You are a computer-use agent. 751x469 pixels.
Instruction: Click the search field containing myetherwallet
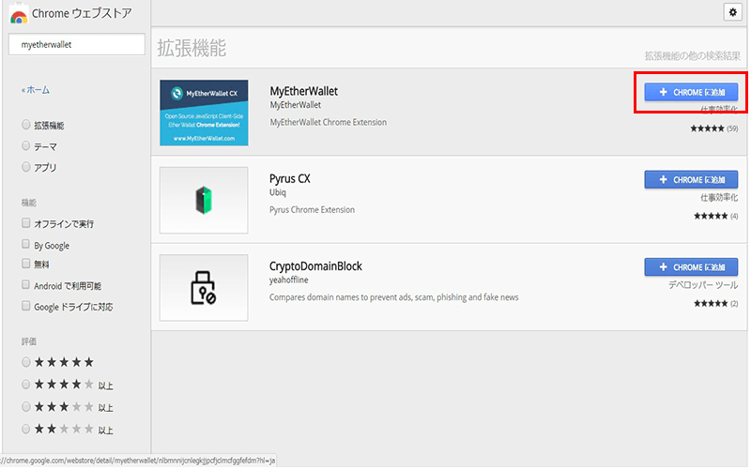(77, 44)
